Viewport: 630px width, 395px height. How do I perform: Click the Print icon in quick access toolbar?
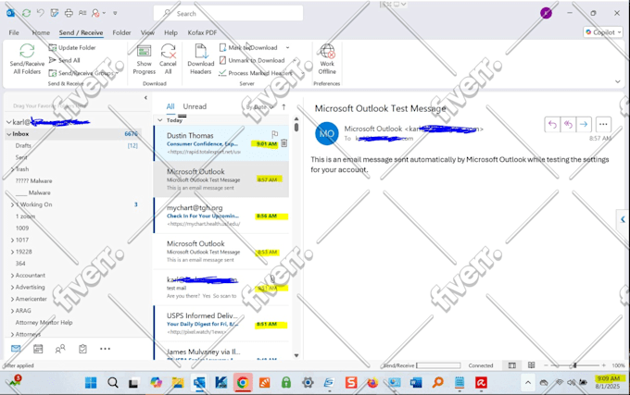click(x=69, y=13)
